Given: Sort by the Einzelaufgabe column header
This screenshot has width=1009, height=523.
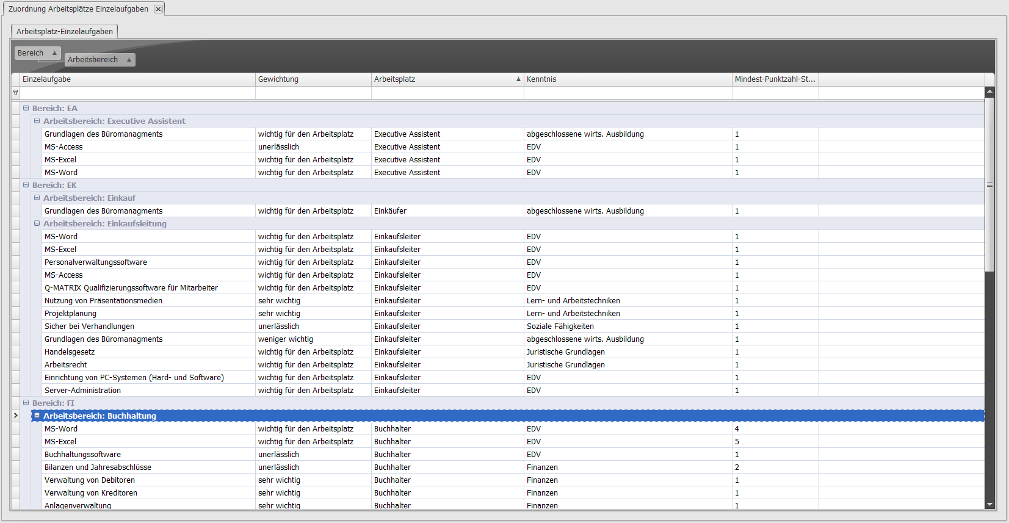Looking at the screenshot, I should (x=137, y=79).
